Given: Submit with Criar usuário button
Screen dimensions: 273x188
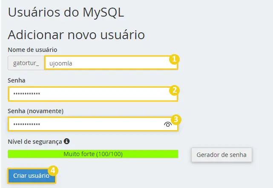Looking at the screenshot, I should (x=32, y=176).
